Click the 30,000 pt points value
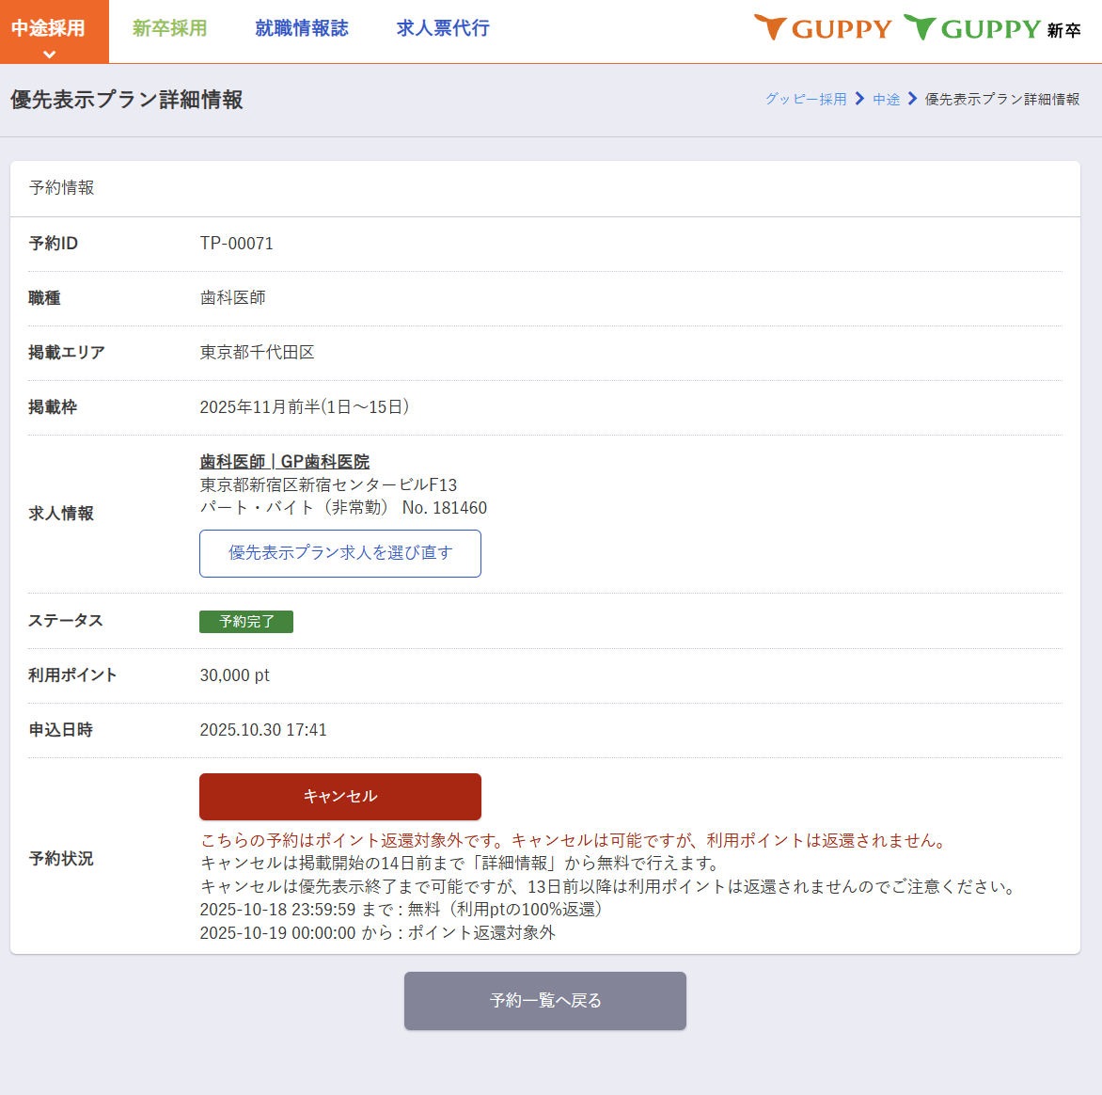The height and width of the screenshot is (1095, 1102). [x=234, y=675]
